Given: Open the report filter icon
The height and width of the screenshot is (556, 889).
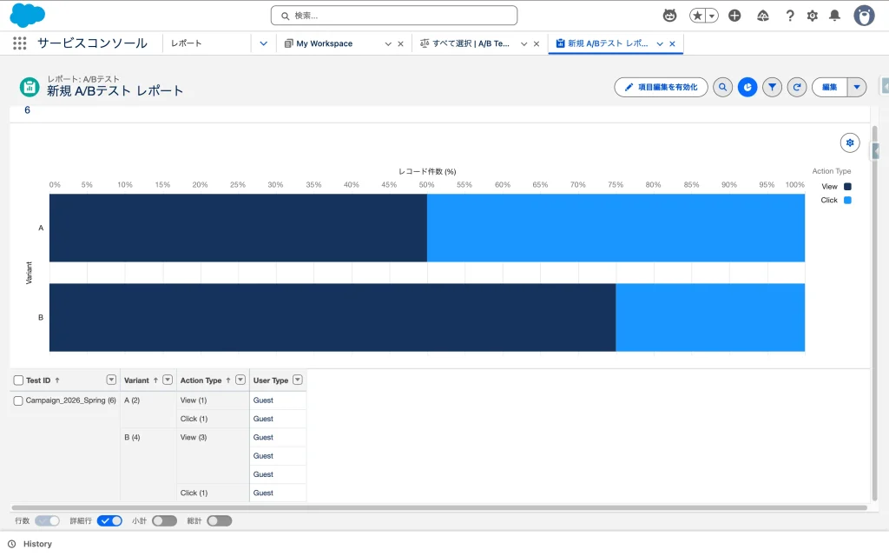Looking at the screenshot, I should 772,87.
